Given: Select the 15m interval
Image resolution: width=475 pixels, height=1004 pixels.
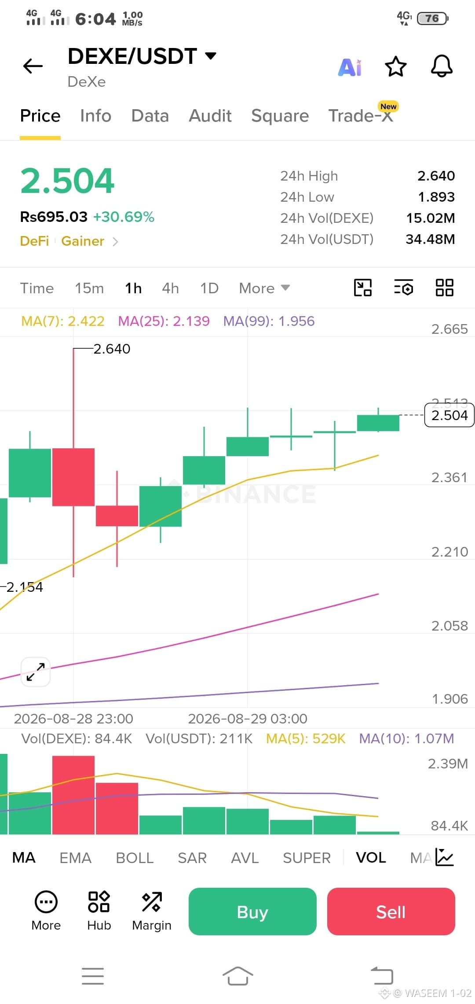Looking at the screenshot, I should point(89,288).
